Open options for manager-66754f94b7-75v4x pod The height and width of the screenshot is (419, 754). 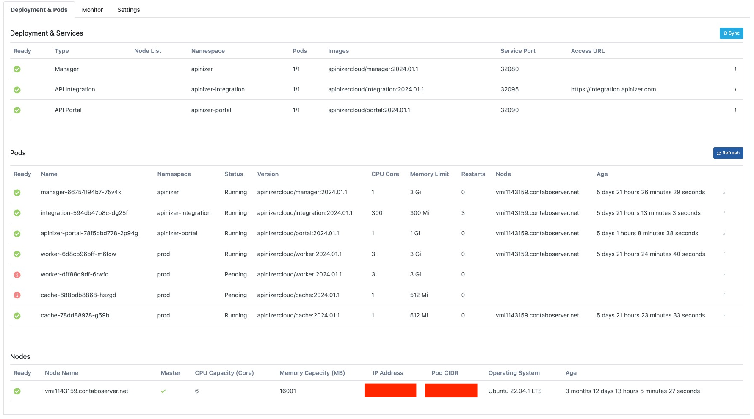[x=724, y=193]
